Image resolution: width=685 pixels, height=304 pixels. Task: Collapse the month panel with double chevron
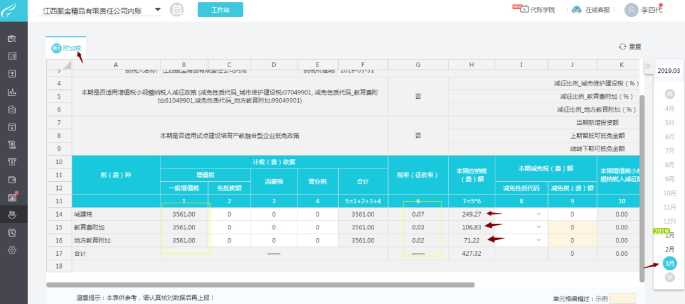click(648, 66)
